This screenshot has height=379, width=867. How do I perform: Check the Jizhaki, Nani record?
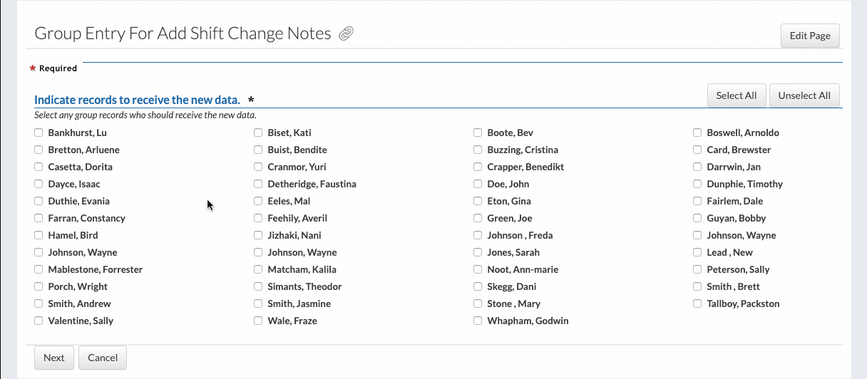[258, 235]
